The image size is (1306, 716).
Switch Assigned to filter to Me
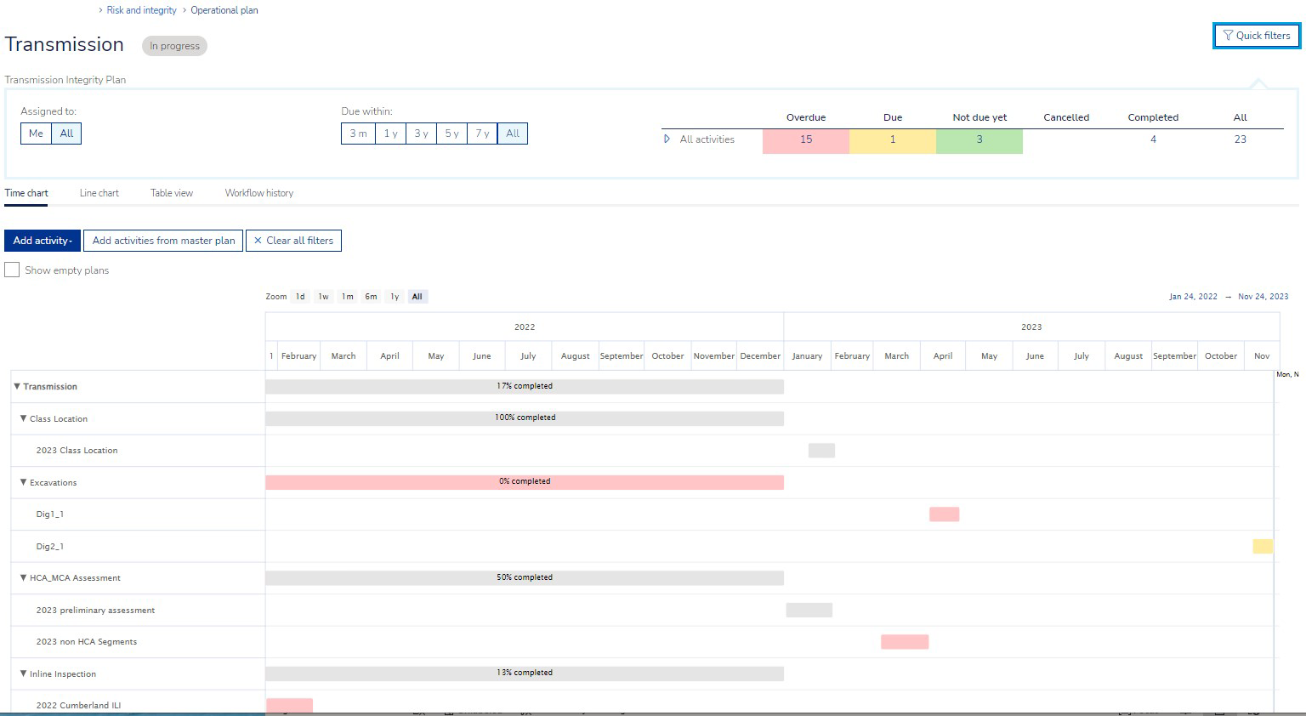pyautogui.click(x=35, y=134)
